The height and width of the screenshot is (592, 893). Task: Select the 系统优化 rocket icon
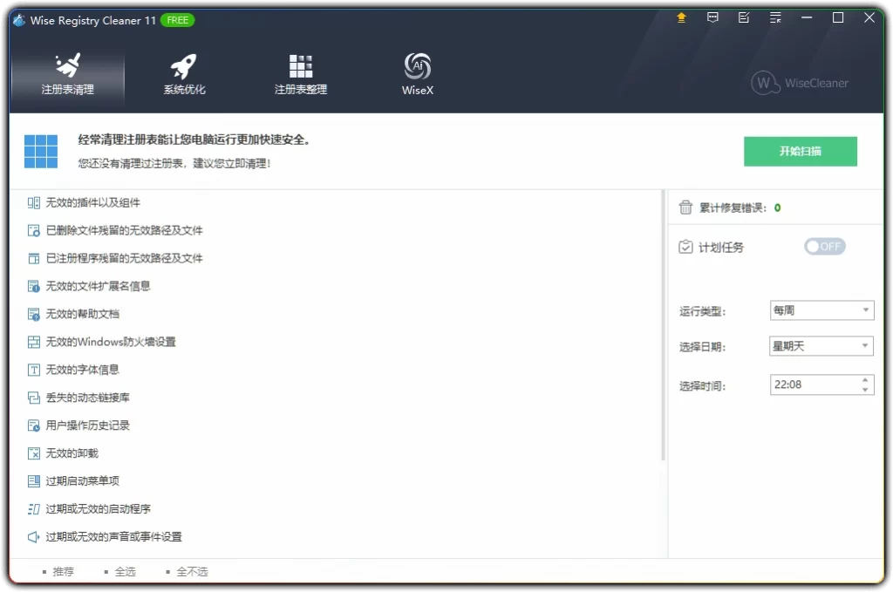point(183,74)
